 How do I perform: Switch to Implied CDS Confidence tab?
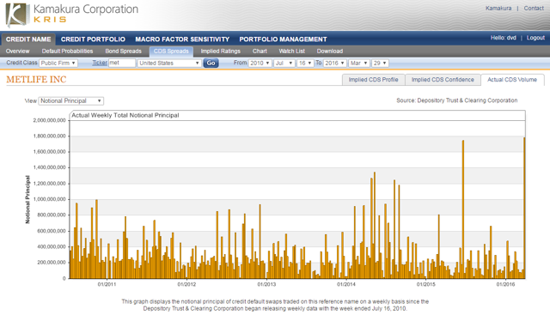point(443,80)
